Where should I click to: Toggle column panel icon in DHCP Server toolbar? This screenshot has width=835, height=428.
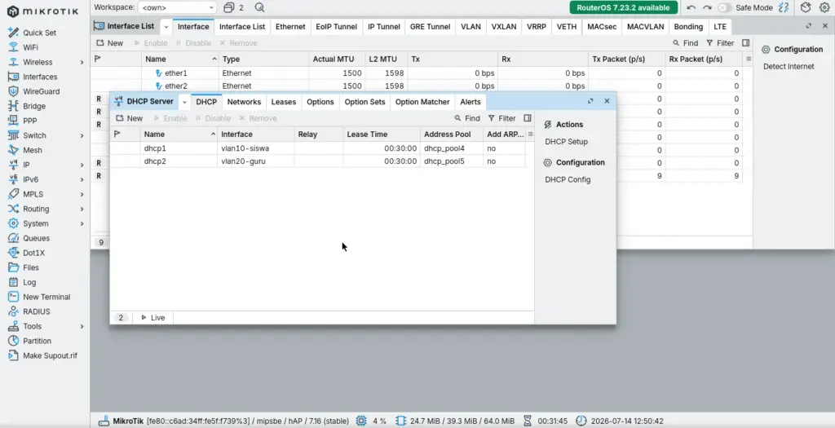[x=528, y=118]
